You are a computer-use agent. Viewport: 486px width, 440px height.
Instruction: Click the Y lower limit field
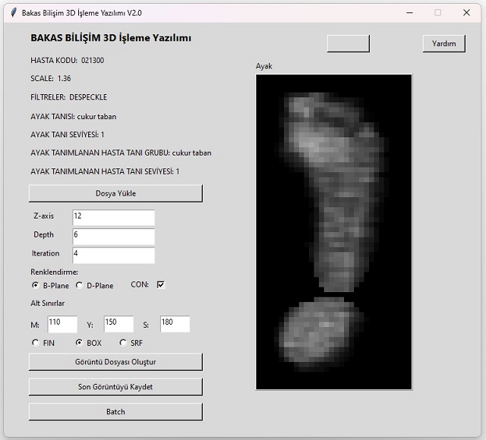118,324
